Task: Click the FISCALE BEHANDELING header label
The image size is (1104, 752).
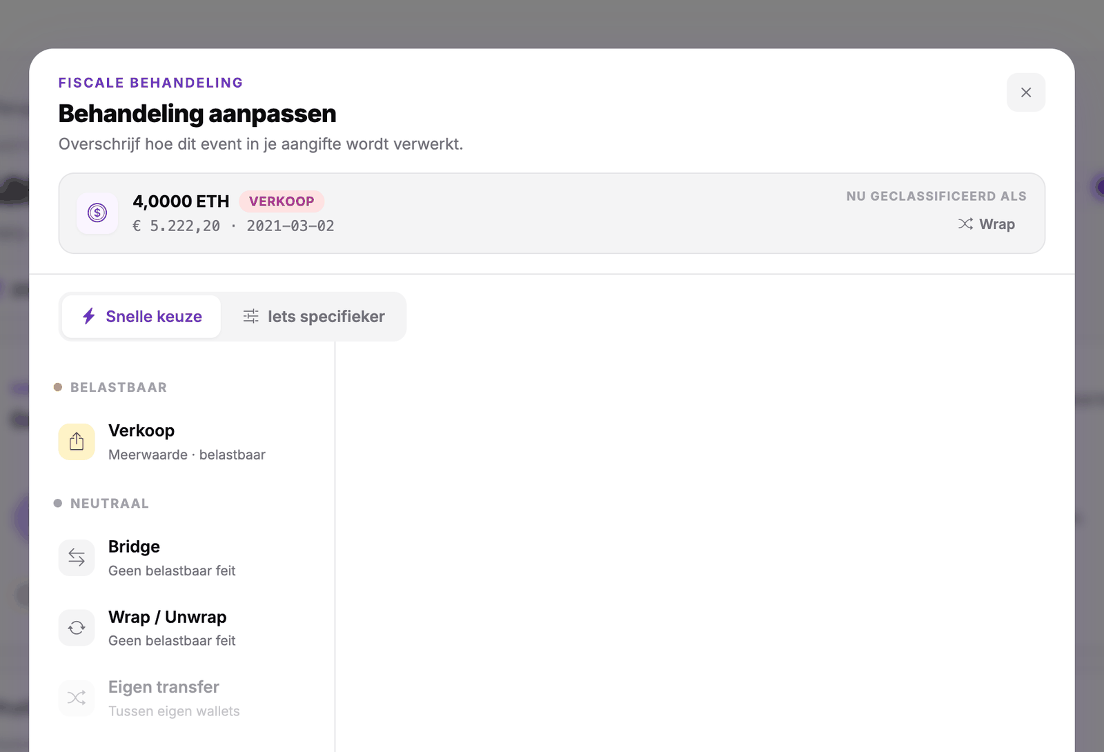Action: click(150, 83)
